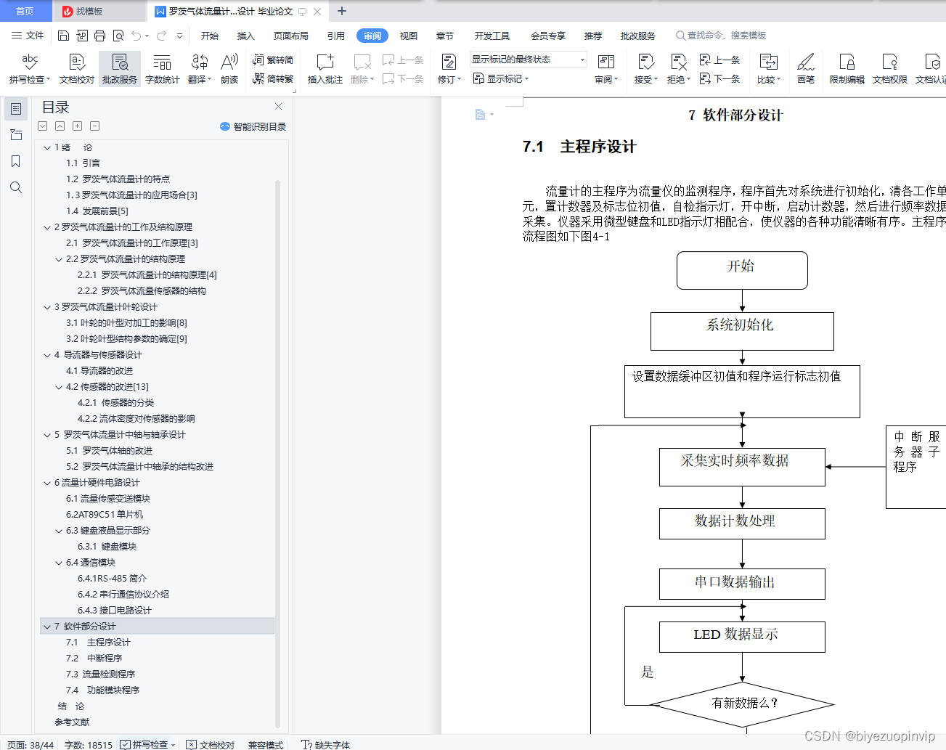The image size is (946, 750).
Task: Open the 页面布局 ribbon tab
Action: click(x=291, y=36)
